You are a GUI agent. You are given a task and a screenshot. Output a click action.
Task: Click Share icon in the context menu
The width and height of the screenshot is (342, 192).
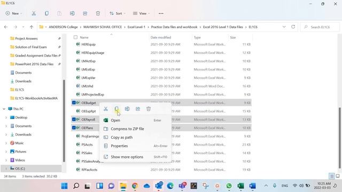click(138, 109)
